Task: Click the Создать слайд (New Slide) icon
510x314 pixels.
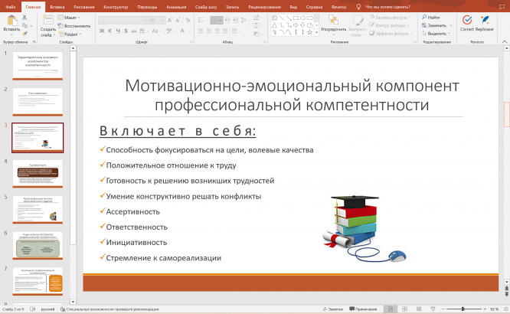Action: click(47, 19)
